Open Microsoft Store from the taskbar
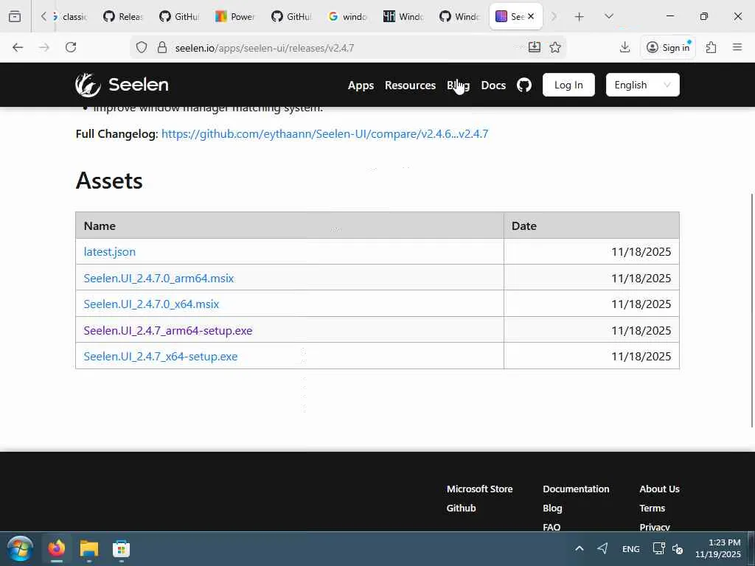 click(x=121, y=548)
